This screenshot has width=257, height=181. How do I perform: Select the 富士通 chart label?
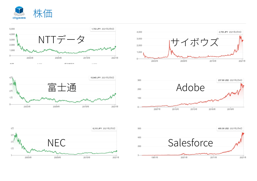62,87
